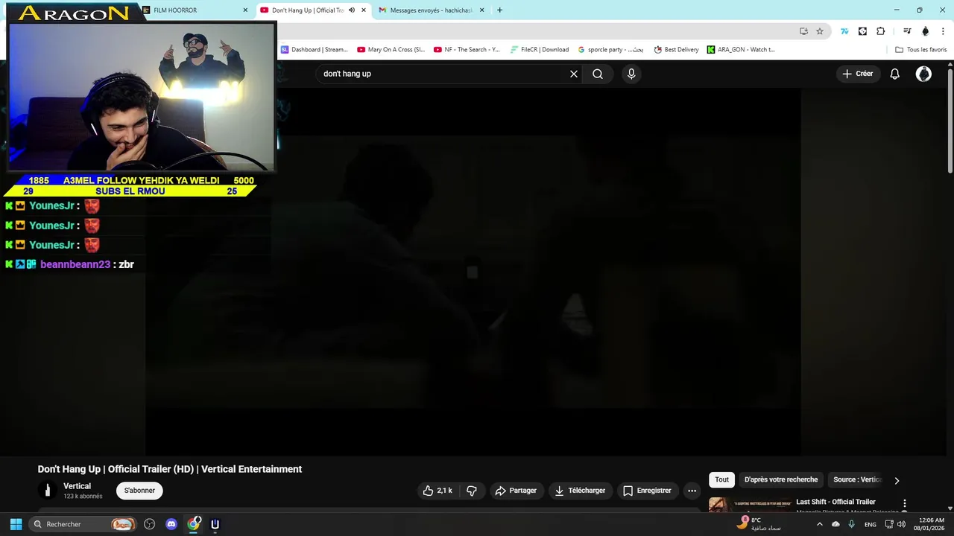Open Discord from the taskbar

(171, 524)
